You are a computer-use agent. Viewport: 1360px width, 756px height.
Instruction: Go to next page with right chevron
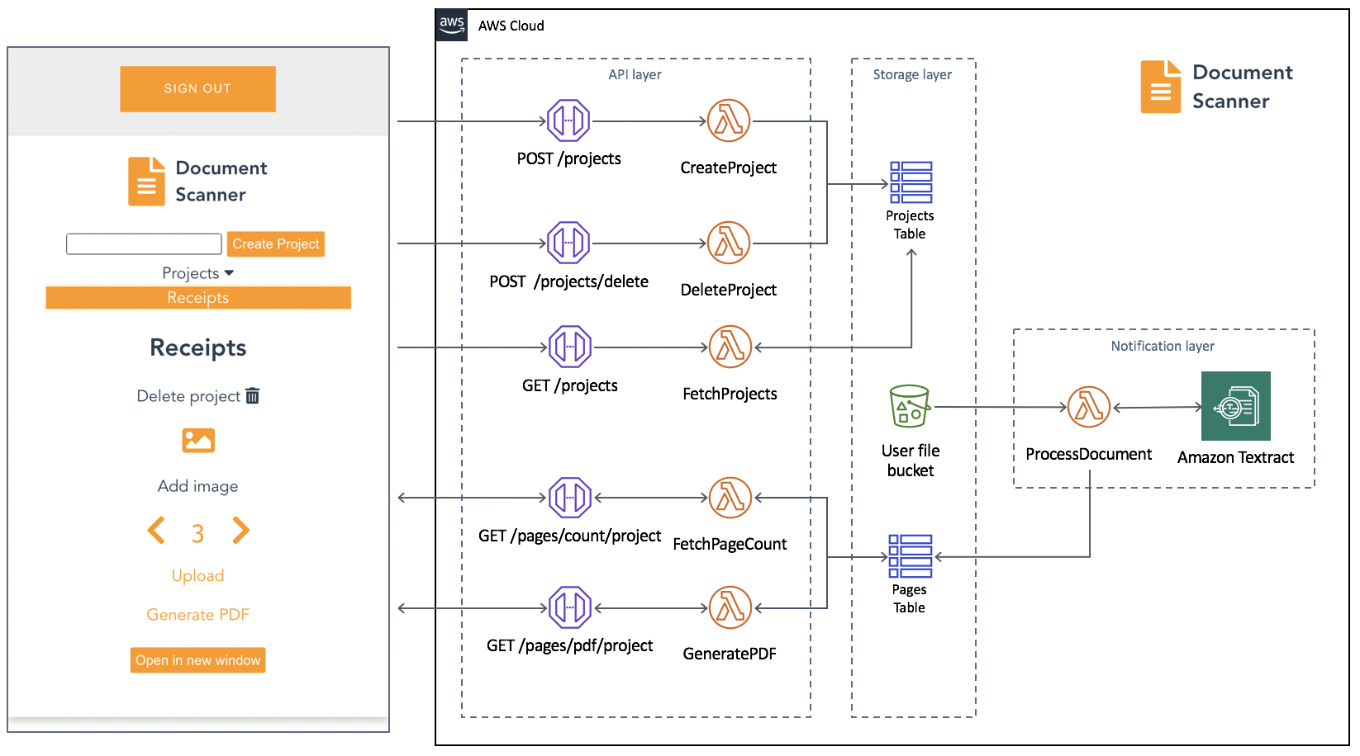coord(240,531)
